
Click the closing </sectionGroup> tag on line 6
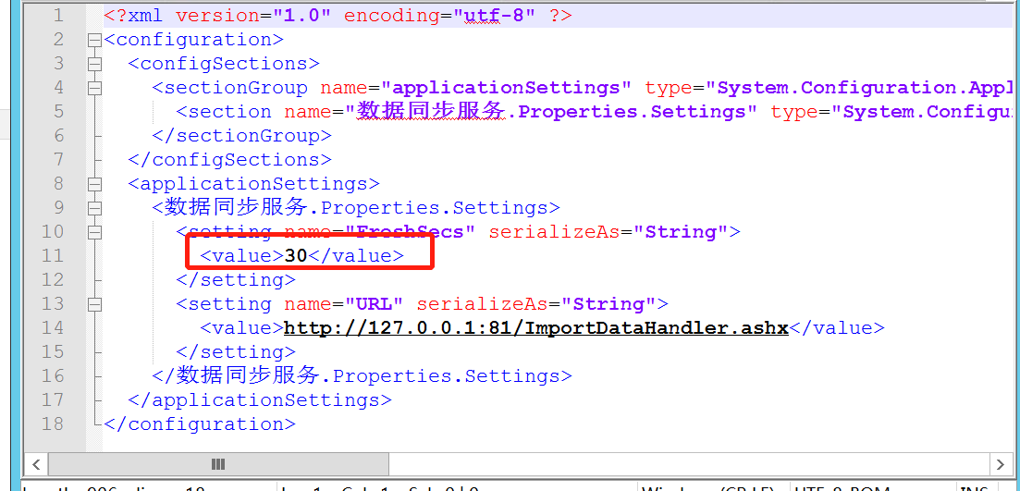click(x=242, y=136)
